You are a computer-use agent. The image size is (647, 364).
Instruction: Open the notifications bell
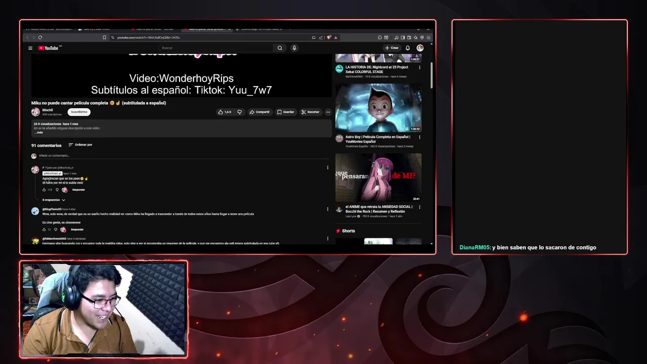point(407,48)
